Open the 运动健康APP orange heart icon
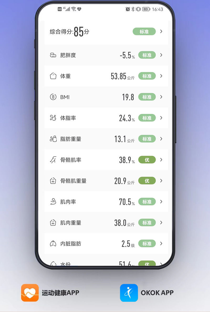The width and height of the screenshot is (210, 312). coord(30,293)
